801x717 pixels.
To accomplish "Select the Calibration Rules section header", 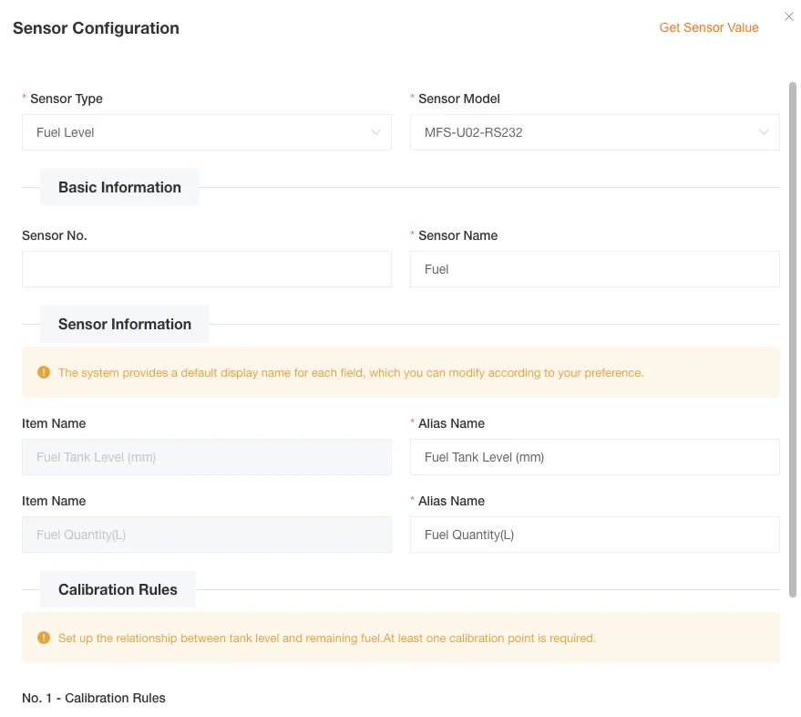I will [118, 589].
